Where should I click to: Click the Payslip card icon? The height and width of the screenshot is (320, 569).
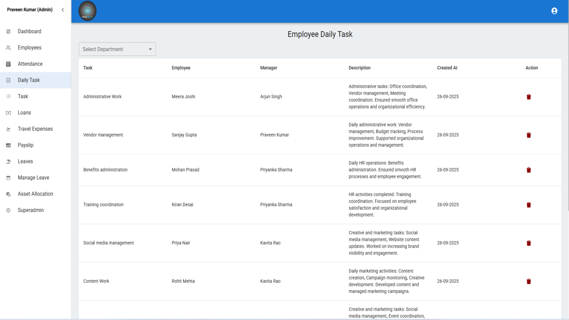tap(8, 145)
